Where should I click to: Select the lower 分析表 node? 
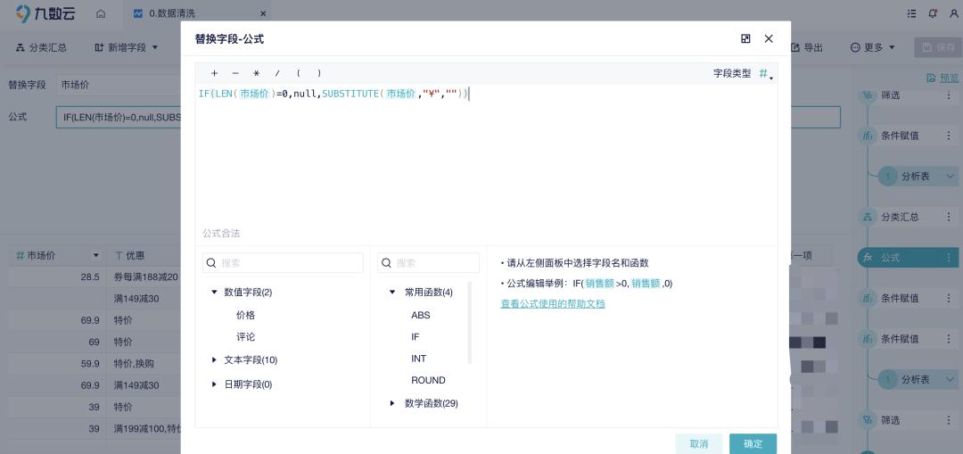click(x=918, y=380)
